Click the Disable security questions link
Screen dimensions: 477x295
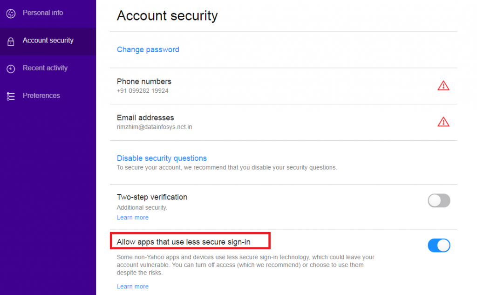(x=162, y=158)
